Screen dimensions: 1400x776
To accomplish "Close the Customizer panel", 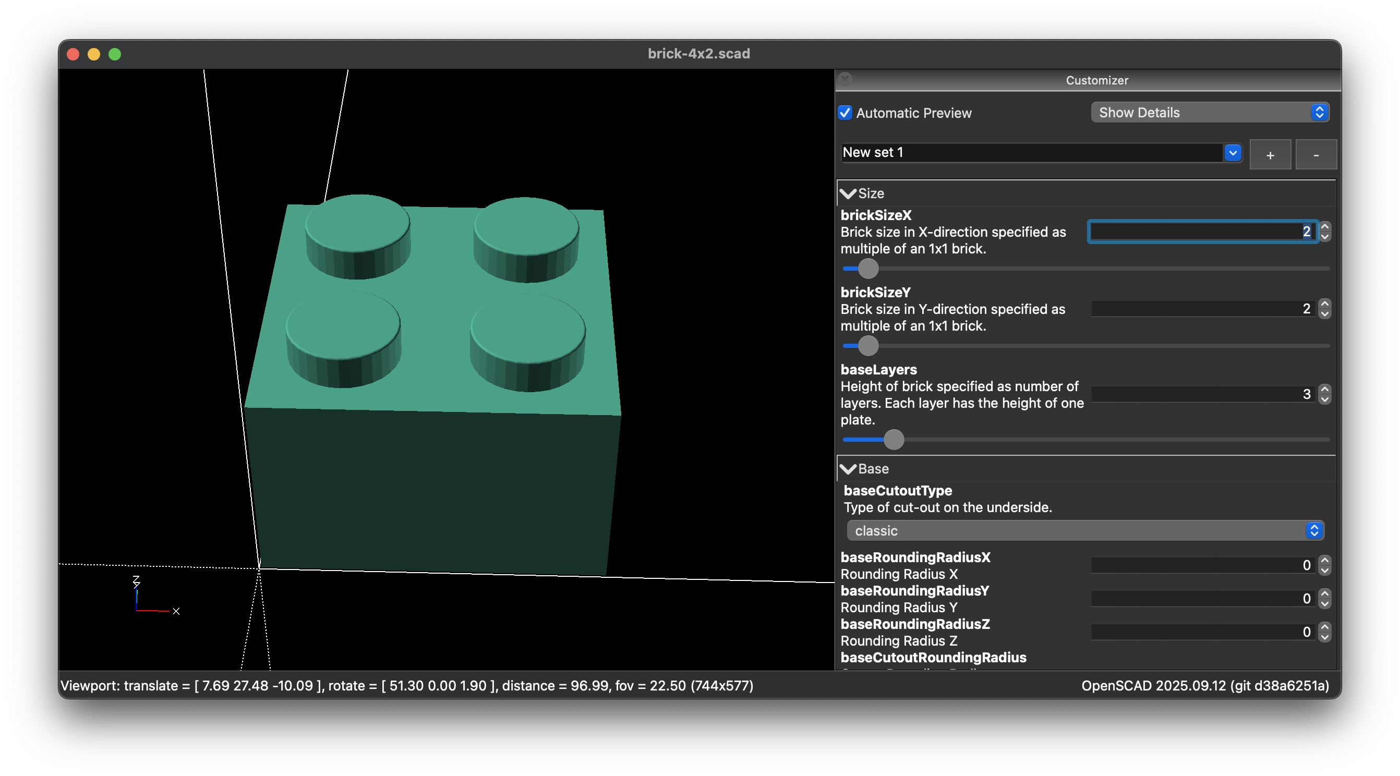I will (845, 80).
